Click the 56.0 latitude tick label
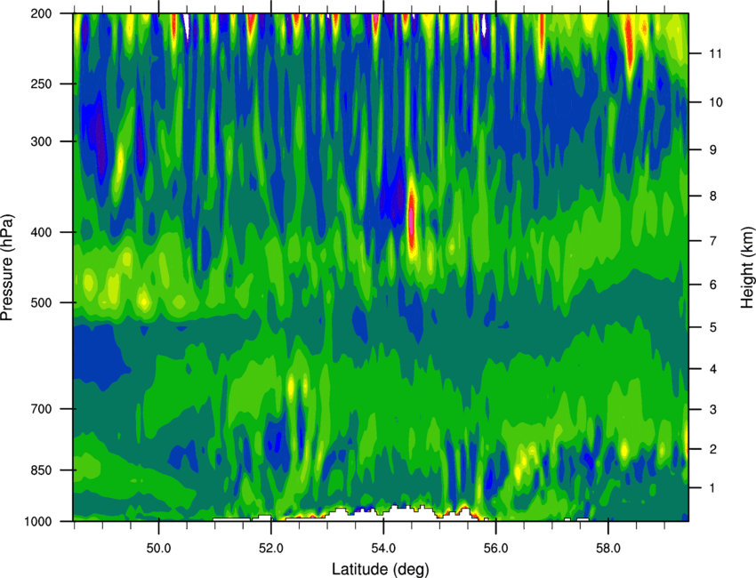The height and width of the screenshot is (578, 756). [495, 548]
